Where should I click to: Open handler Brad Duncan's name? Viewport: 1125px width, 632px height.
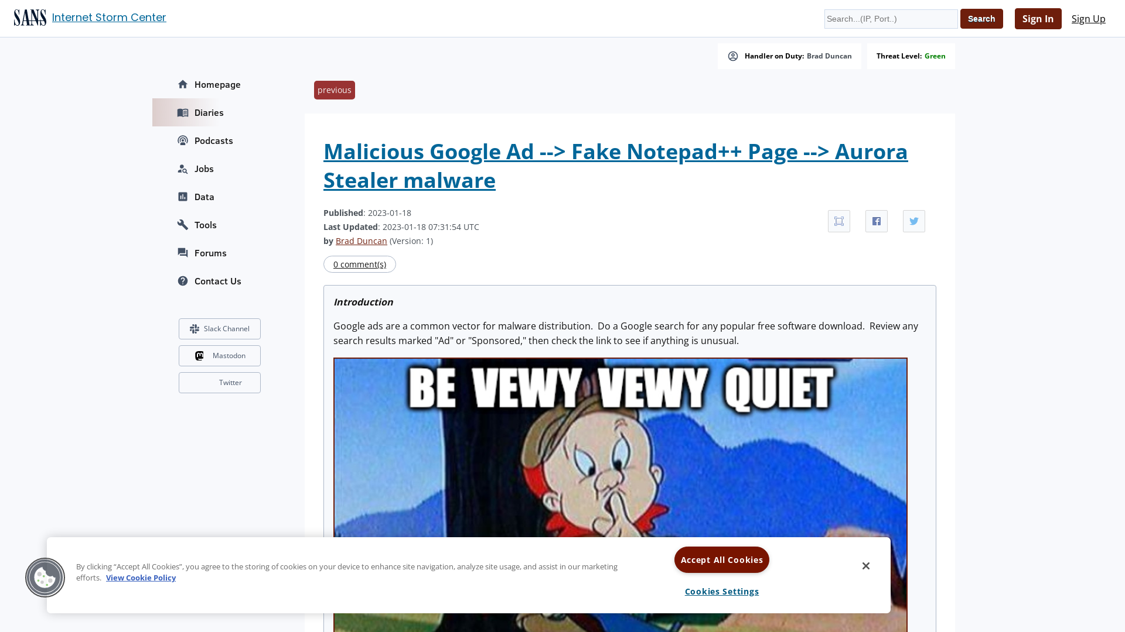pyautogui.click(x=829, y=56)
